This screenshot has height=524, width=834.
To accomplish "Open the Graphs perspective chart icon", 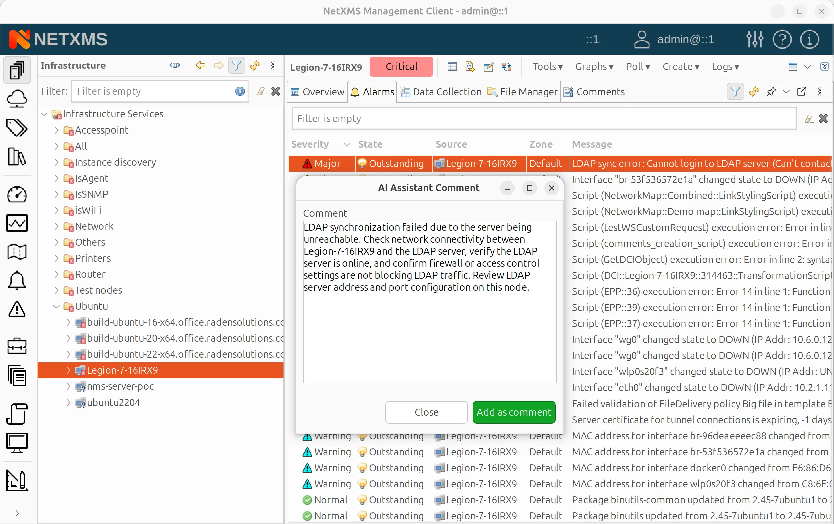I will click(x=17, y=223).
